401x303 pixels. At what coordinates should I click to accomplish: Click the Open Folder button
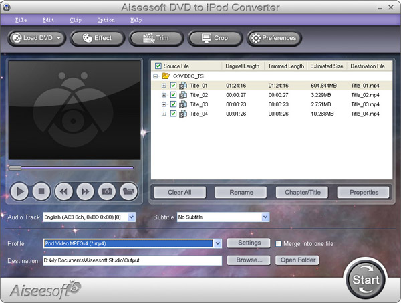tap(297, 260)
